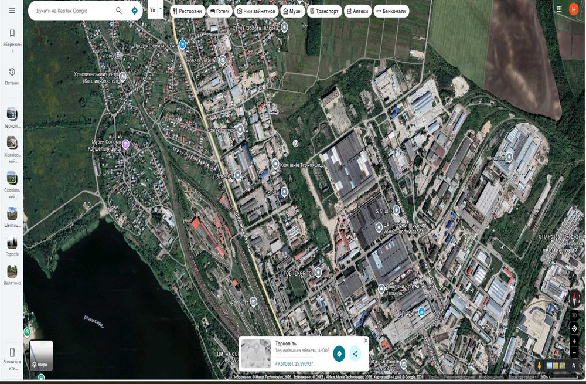Open the orange H account avatar
586x384 pixels.
pyautogui.click(x=573, y=9)
